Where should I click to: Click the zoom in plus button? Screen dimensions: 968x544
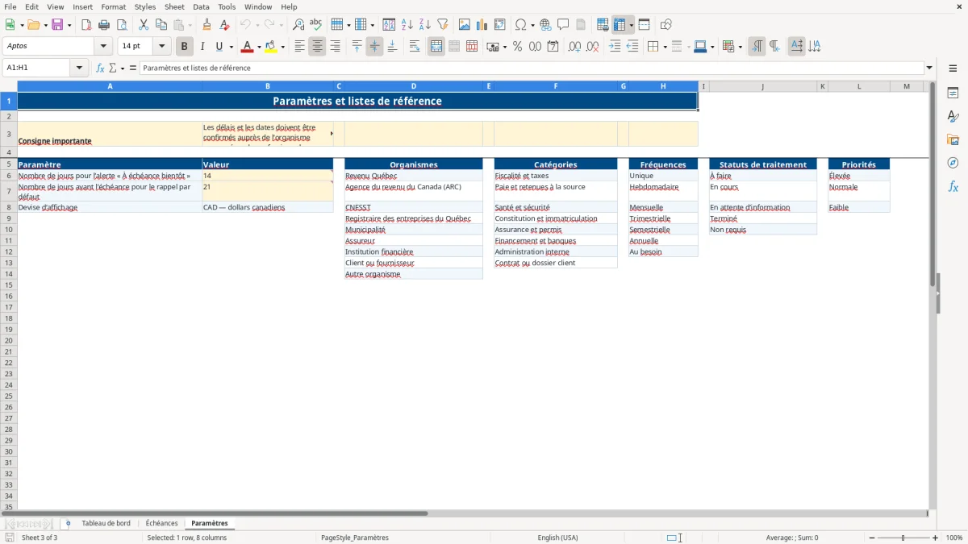tap(936, 538)
